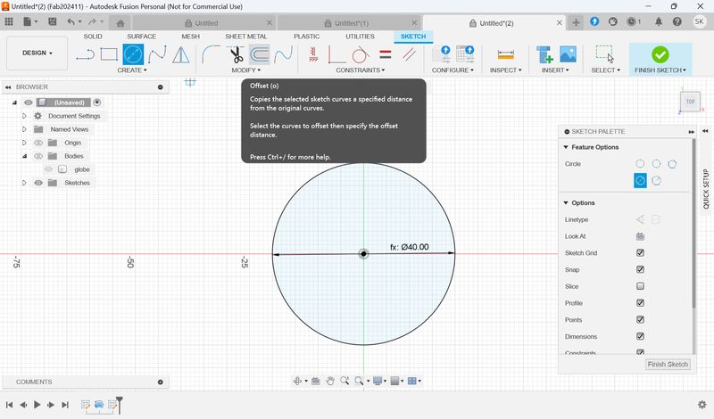Click the Pan hand tool in navigation bar
Screen dimensions: 714x419
coord(329,381)
